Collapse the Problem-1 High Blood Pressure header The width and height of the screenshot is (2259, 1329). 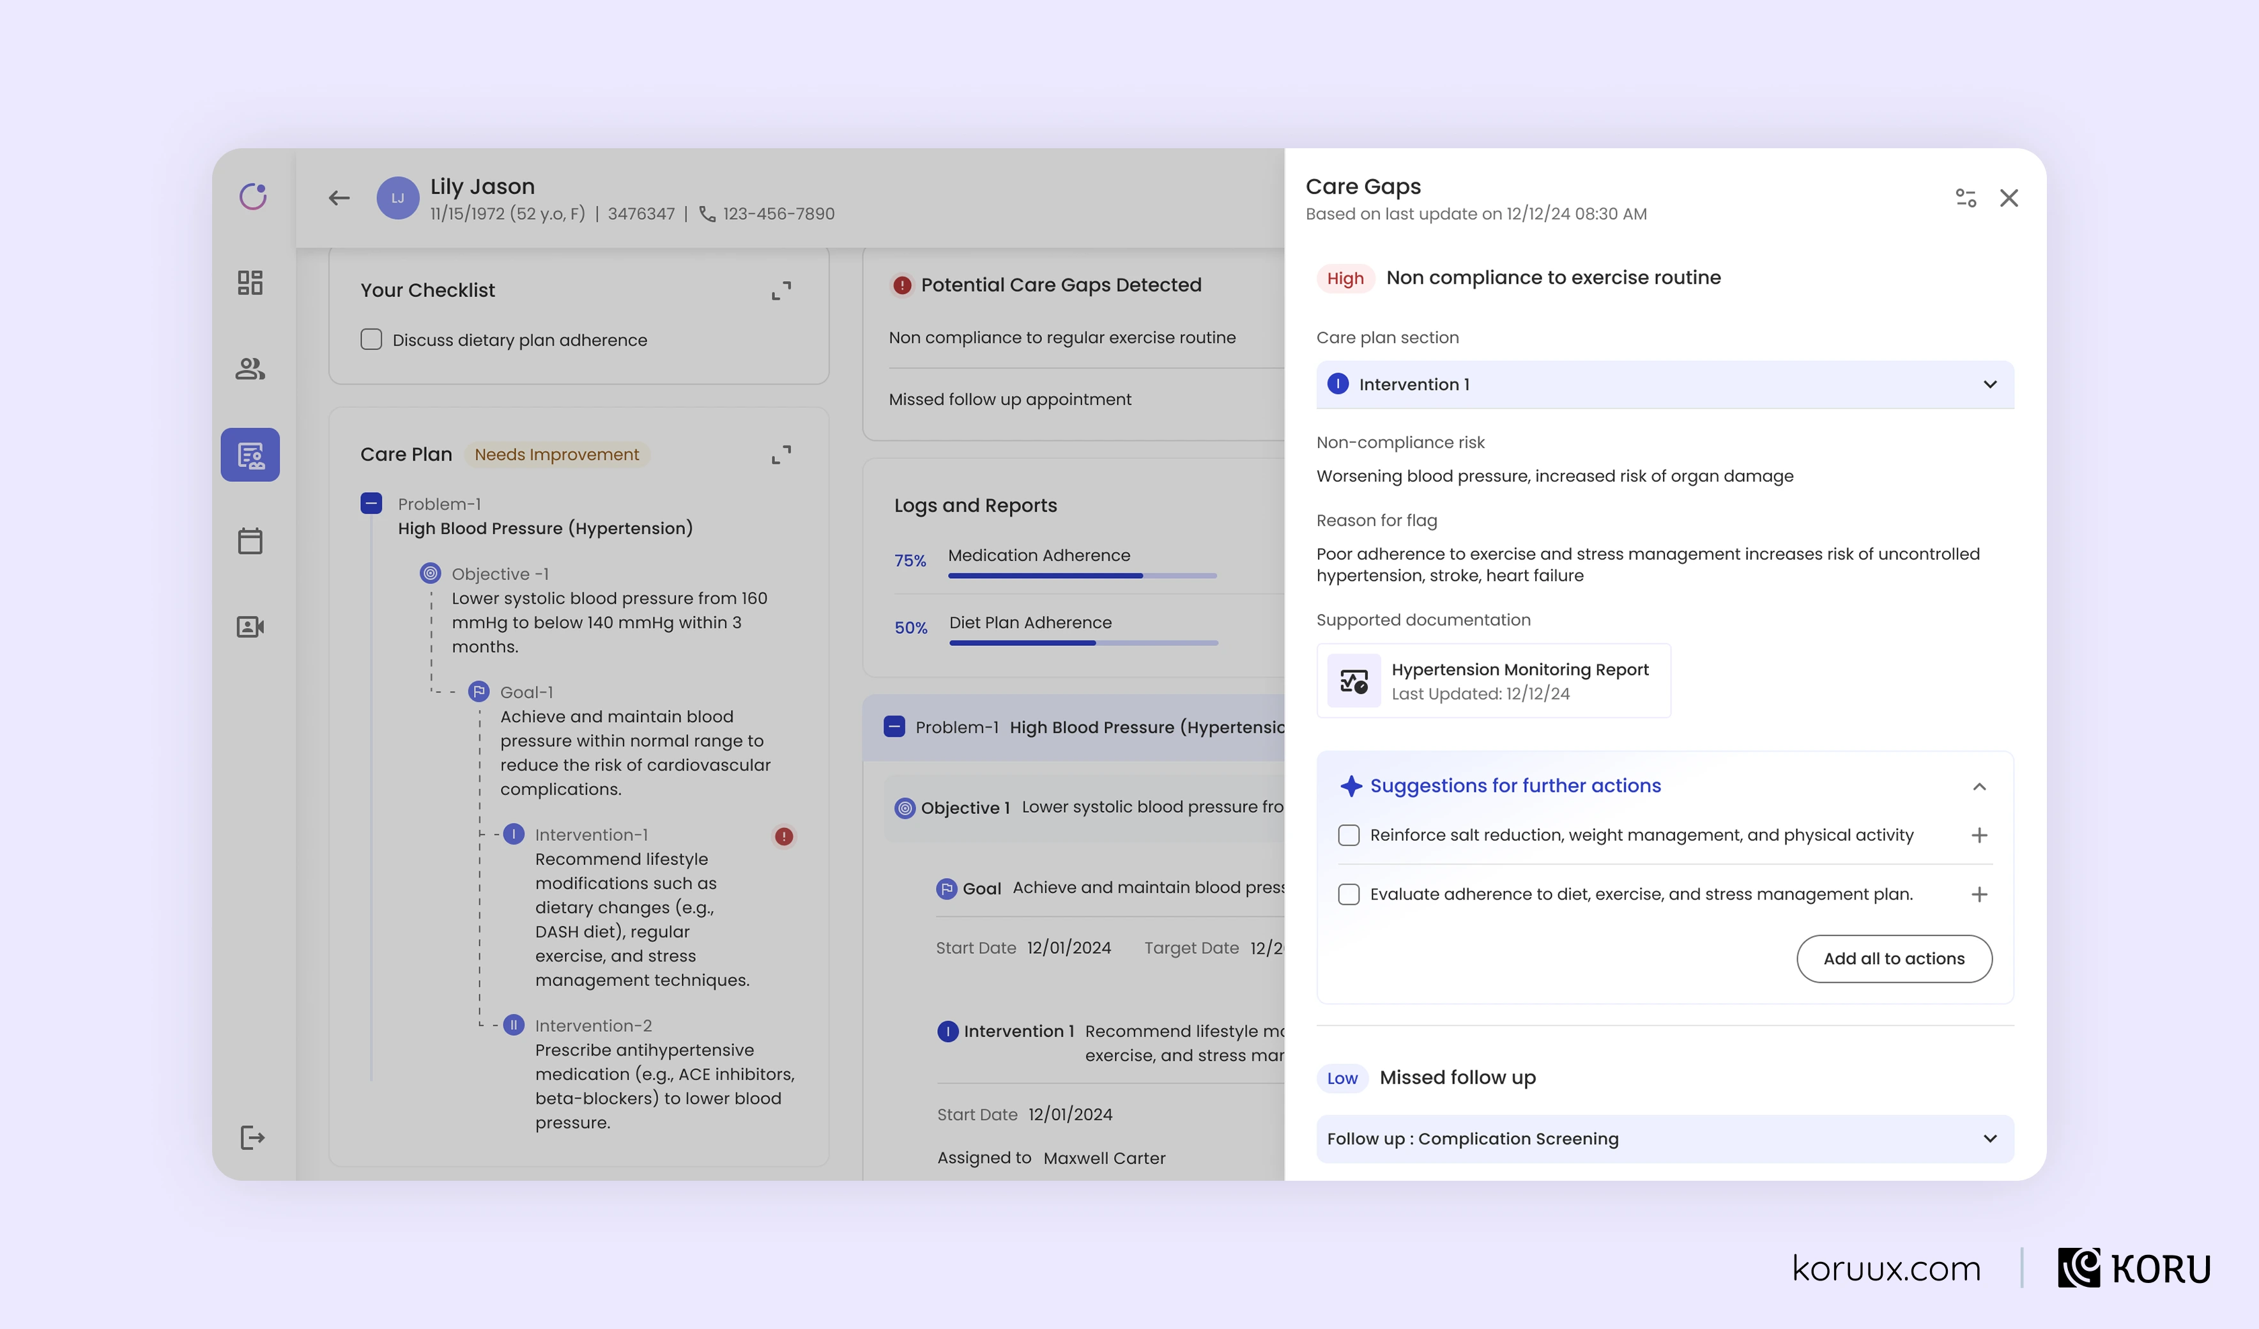pos(894,726)
